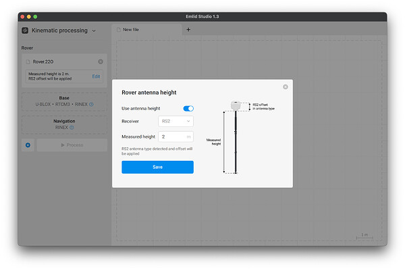
Task: Click the Rover.22O file icon
Action: [28, 62]
